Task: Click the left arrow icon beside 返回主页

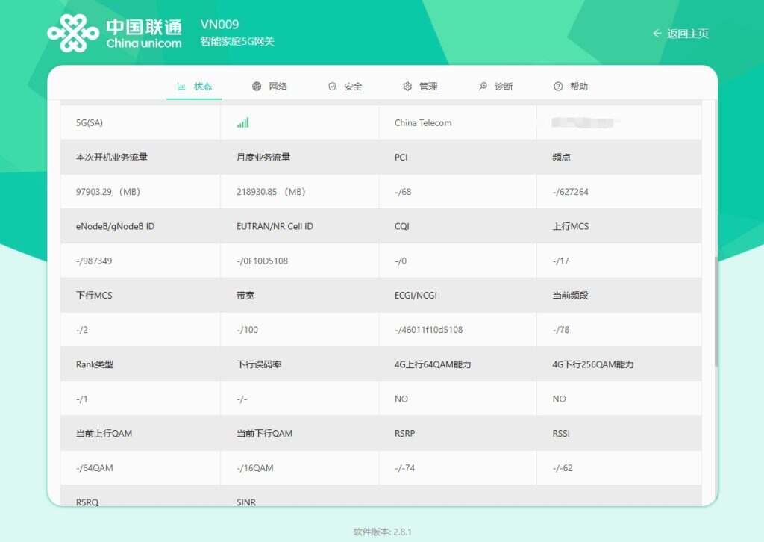Action: pos(657,34)
